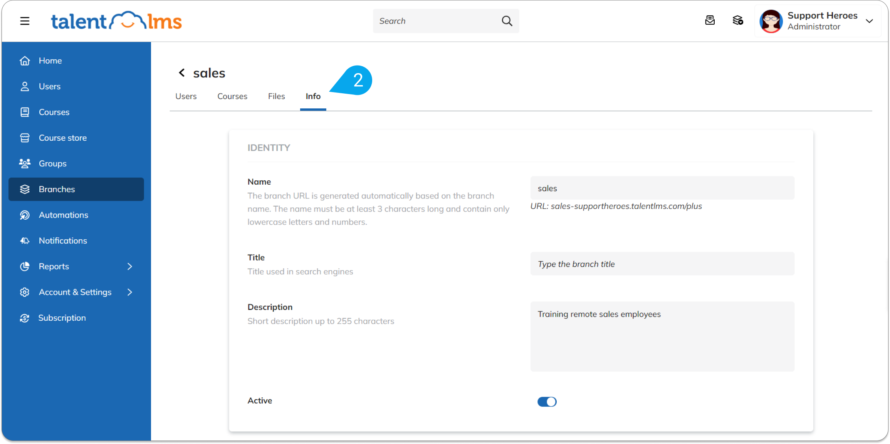Click the branch title input field

[662, 264]
